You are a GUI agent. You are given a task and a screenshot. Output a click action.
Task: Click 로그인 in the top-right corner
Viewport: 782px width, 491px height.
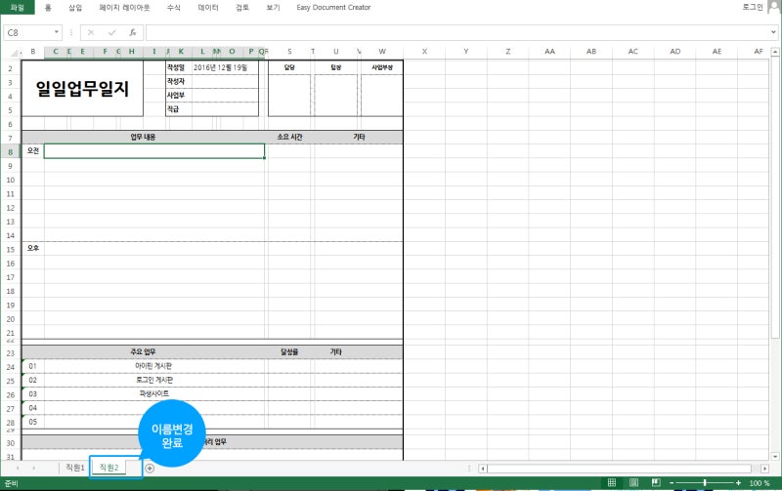753,7
